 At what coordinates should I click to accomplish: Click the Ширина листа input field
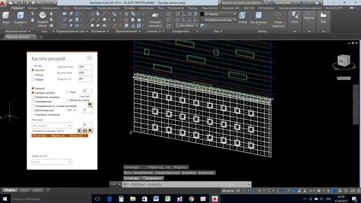click(85, 67)
